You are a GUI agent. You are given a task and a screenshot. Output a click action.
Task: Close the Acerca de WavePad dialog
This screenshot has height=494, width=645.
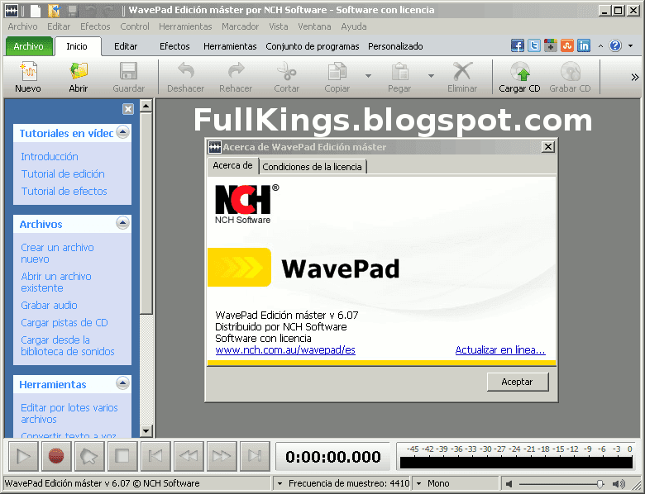[548, 147]
